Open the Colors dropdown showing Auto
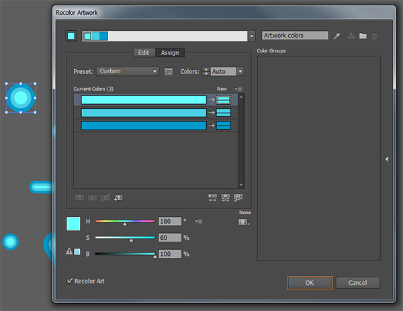Image resolution: width=403 pixels, height=311 pixels. click(x=226, y=71)
